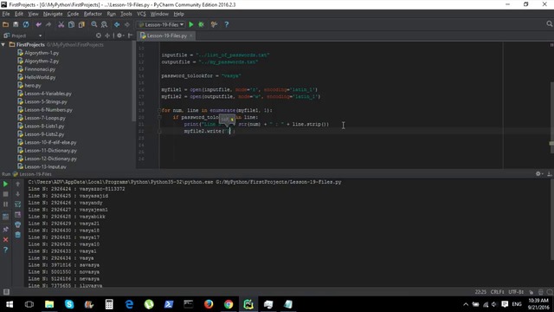Click the Clear All trash icon in Run panel

pyautogui.click(x=17, y=235)
